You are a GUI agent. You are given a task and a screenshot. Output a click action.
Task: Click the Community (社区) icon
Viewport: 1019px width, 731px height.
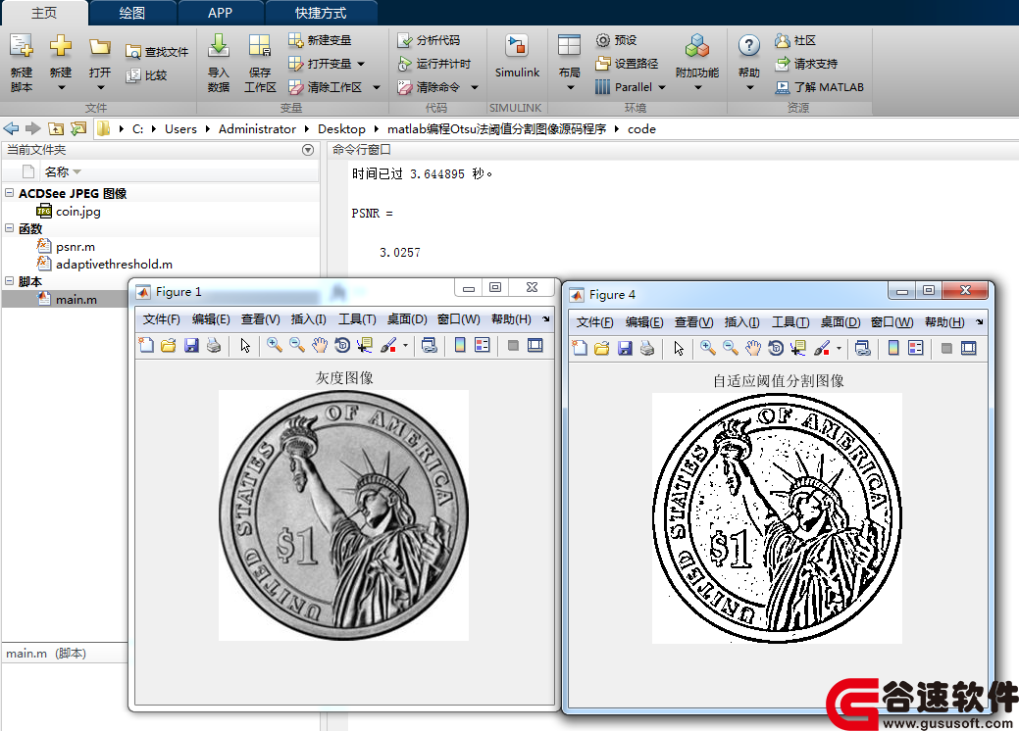pyautogui.click(x=782, y=40)
